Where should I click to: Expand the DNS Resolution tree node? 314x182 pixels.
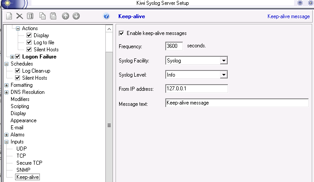6,92
